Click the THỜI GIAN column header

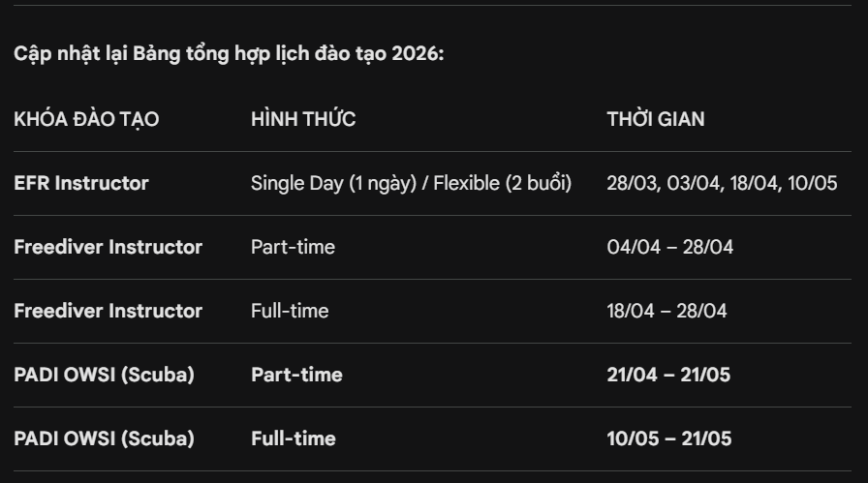tap(656, 120)
